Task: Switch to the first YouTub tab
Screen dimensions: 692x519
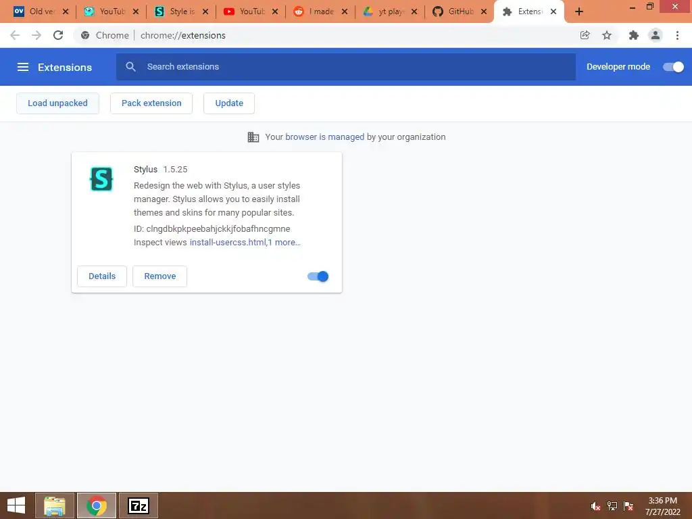Action: tap(112, 12)
